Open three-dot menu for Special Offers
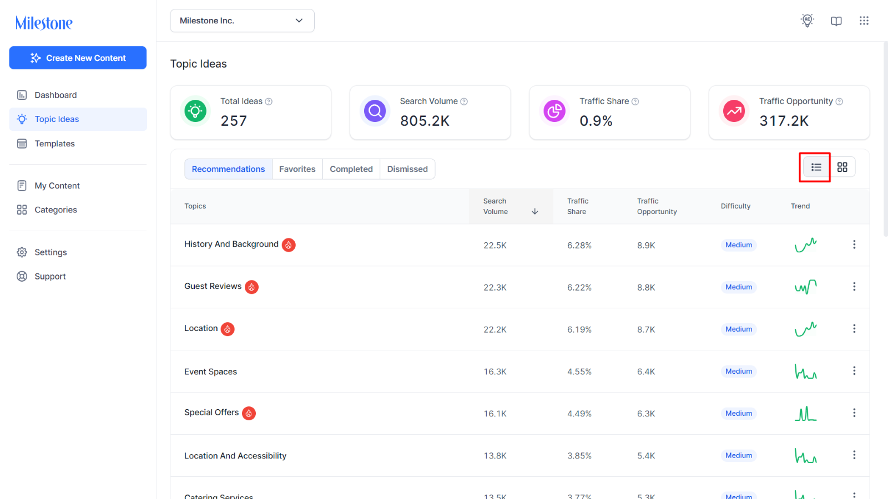The height and width of the screenshot is (499, 888). coord(854,413)
